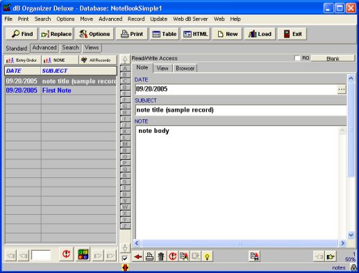Click the save-document icon in middle of record toolbar
Screen dimensions: 359x273
pyautogui.click(x=254, y=256)
